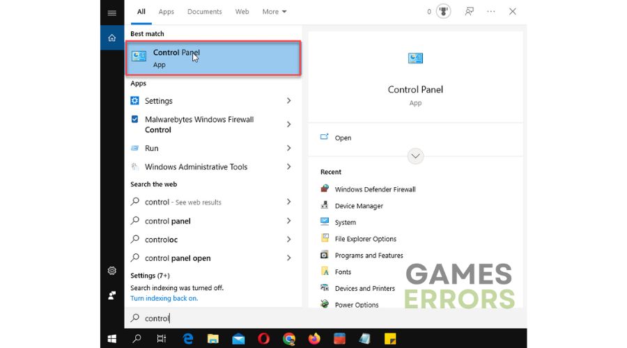This screenshot has height=348, width=627.
Task: Click the feedback person icon in the sidebar
Action: pyautogui.click(x=112, y=295)
